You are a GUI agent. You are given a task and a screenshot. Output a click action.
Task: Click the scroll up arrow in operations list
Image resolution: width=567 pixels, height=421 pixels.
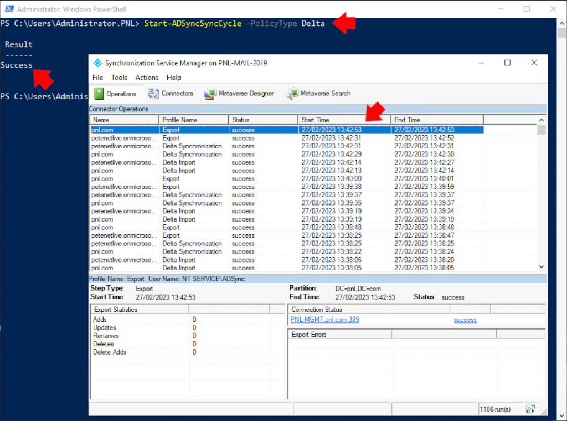(542, 120)
